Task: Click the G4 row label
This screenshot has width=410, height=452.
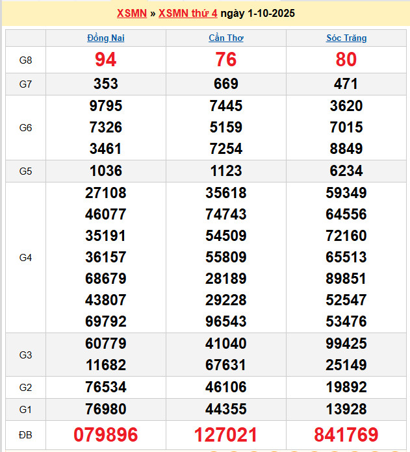Action: [x=26, y=257]
